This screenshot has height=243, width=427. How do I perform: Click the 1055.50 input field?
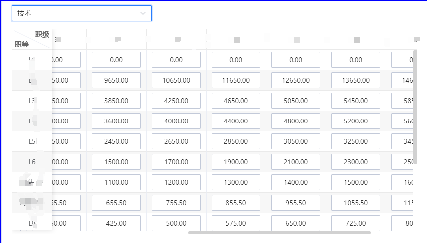pyautogui.click(x=356, y=203)
